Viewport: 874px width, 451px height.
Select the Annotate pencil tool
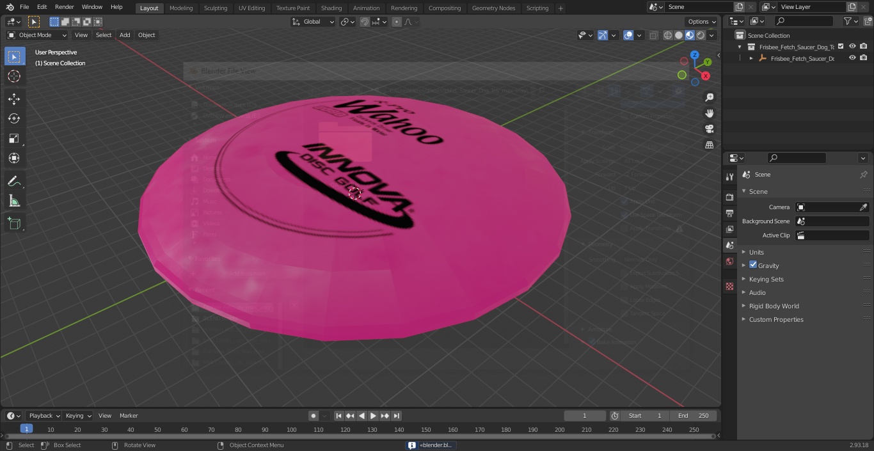coord(14,182)
